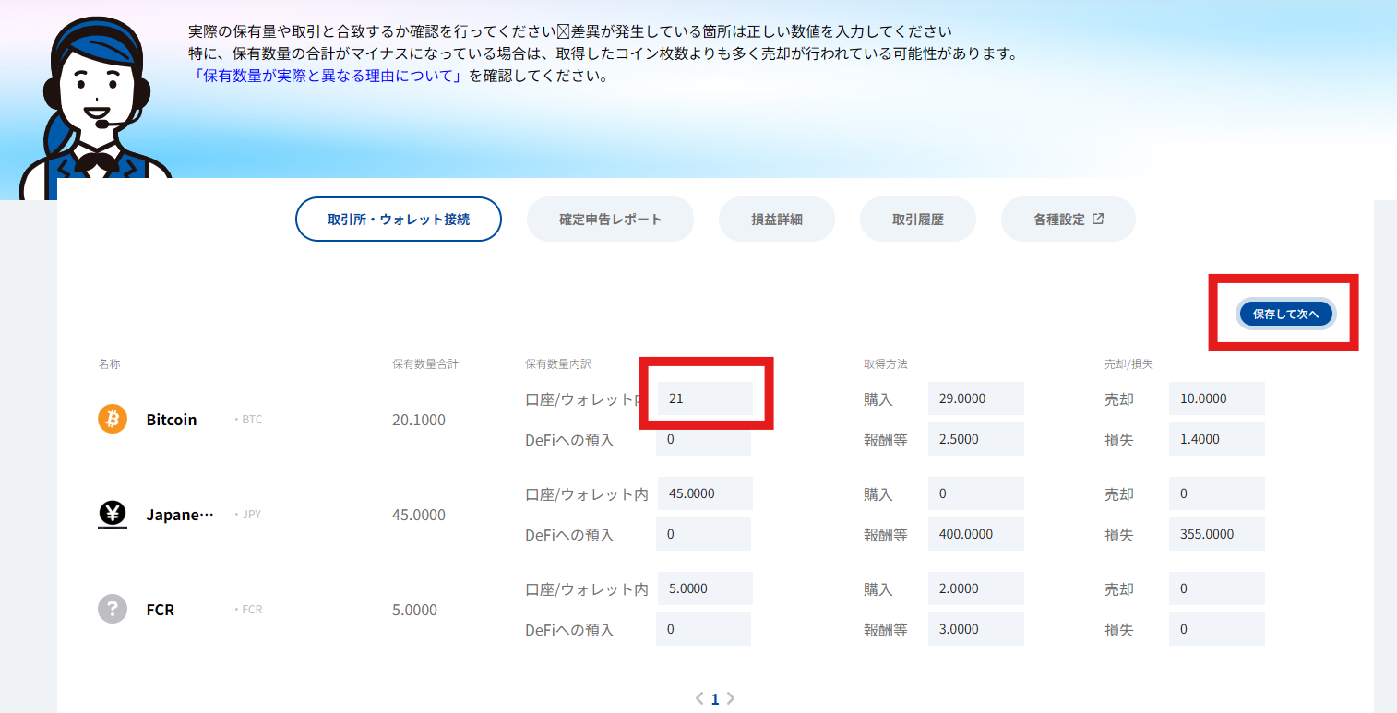1397x713 pixels.
Task: Click the 保存して次へ button
Action: pyautogui.click(x=1285, y=314)
